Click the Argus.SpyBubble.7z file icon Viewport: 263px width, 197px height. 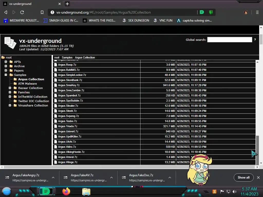click(x=56, y=101)
